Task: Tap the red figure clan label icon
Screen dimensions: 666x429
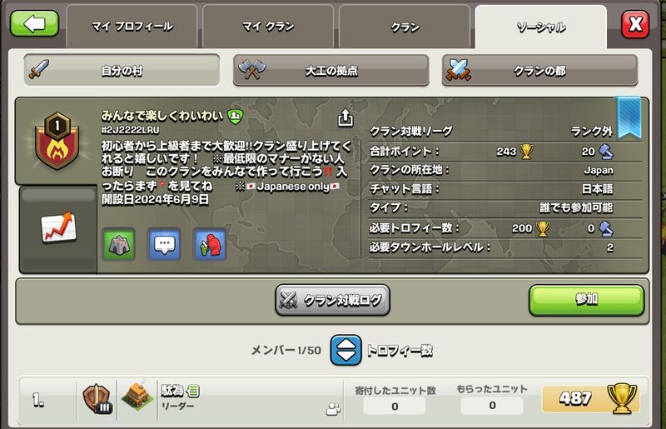Action: coord(210,244)
